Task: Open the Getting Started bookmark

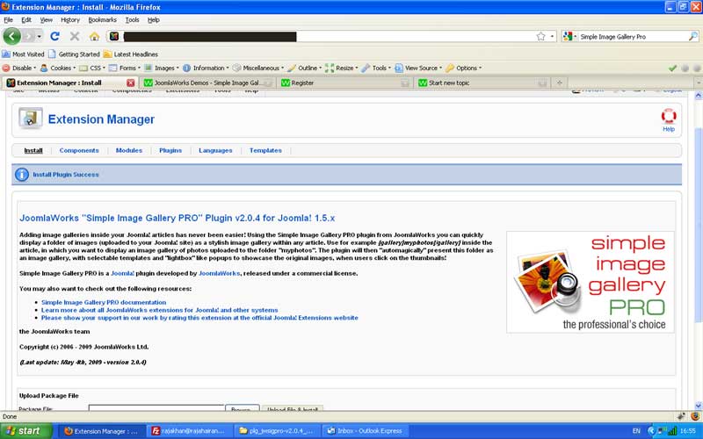Action: pos(74,54)
